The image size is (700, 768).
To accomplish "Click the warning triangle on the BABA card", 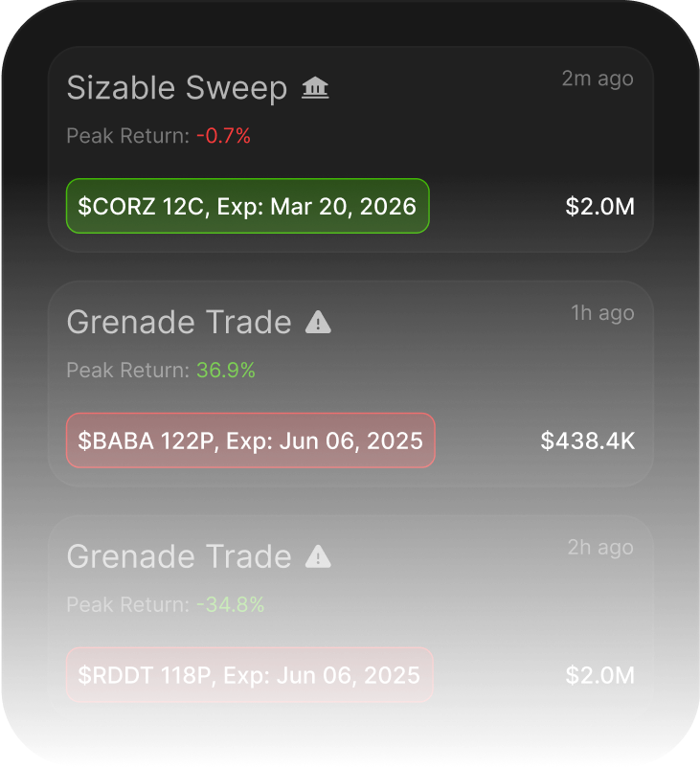I will pyautogui.click(x=318, y=324).
